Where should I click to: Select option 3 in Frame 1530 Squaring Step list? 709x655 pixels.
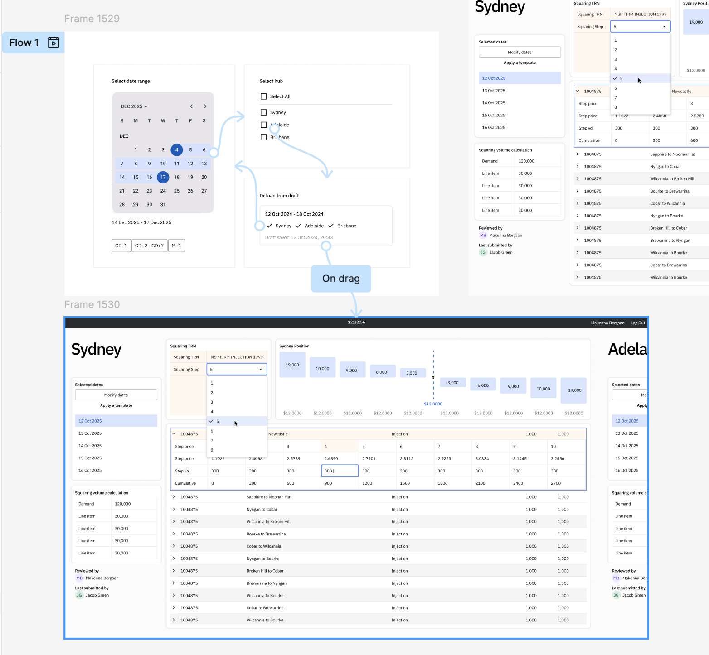click(212, 402)
